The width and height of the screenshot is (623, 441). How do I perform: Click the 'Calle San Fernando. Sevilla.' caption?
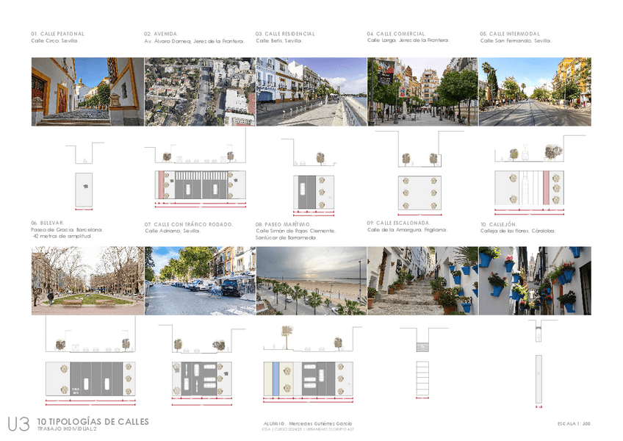516,40
